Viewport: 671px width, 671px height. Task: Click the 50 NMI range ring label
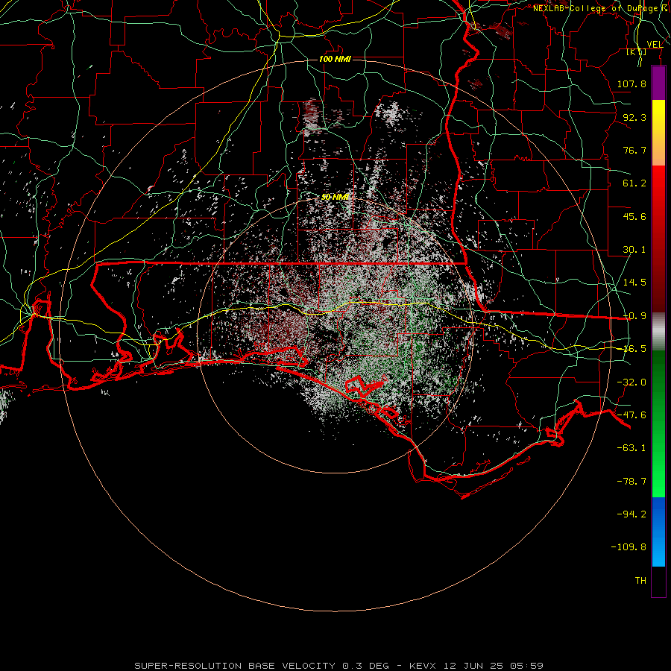335,197
